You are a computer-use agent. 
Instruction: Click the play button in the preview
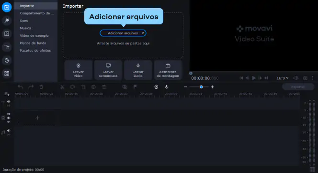254,78
